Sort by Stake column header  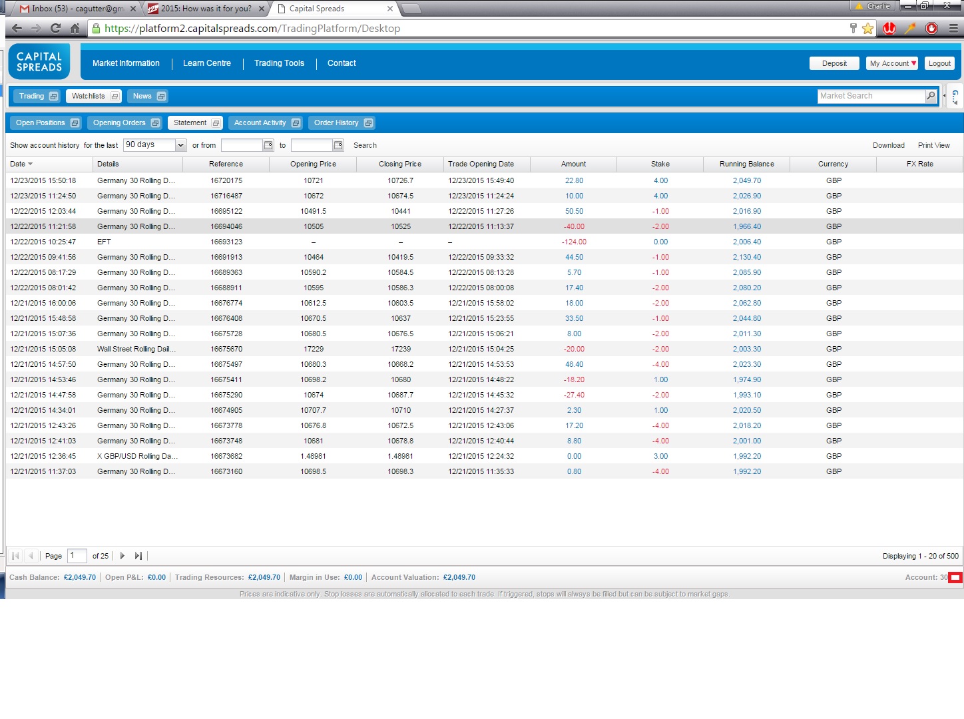[x=660, y=164]
